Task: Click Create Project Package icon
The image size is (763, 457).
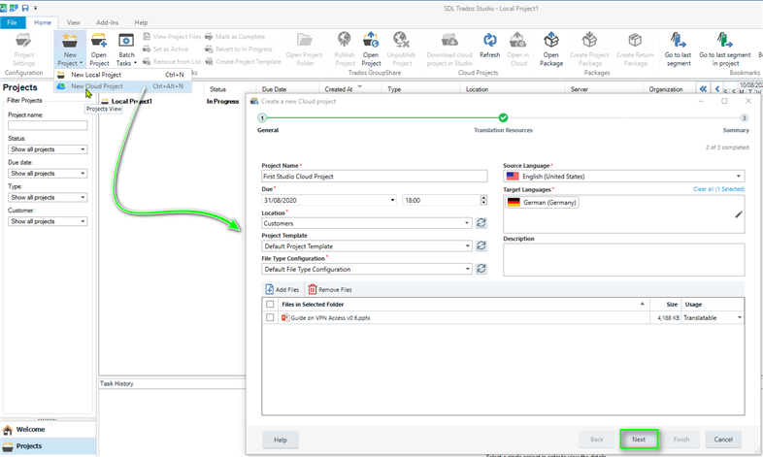Action: [589, 49]
